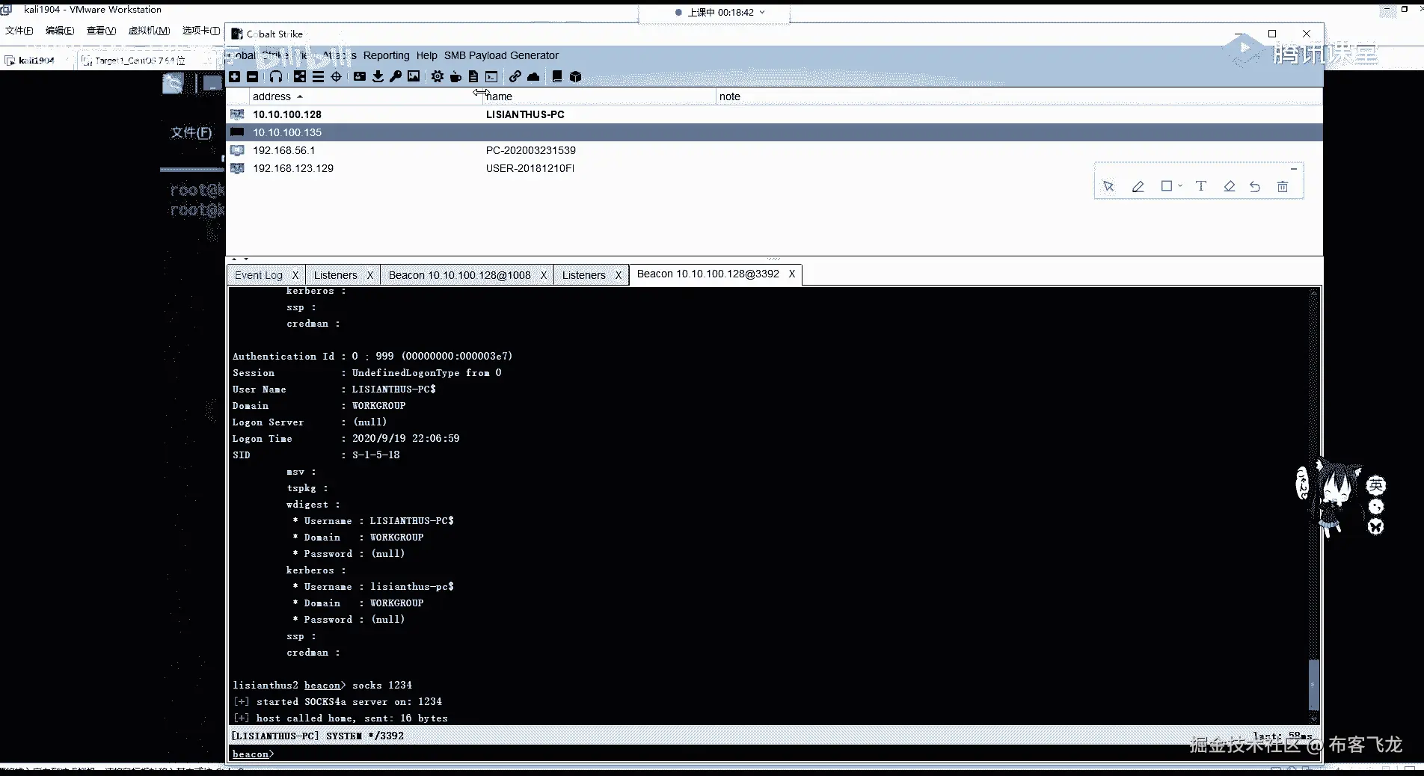
Task: Click the cloud manage web server icon
Action: coord(533,76)
